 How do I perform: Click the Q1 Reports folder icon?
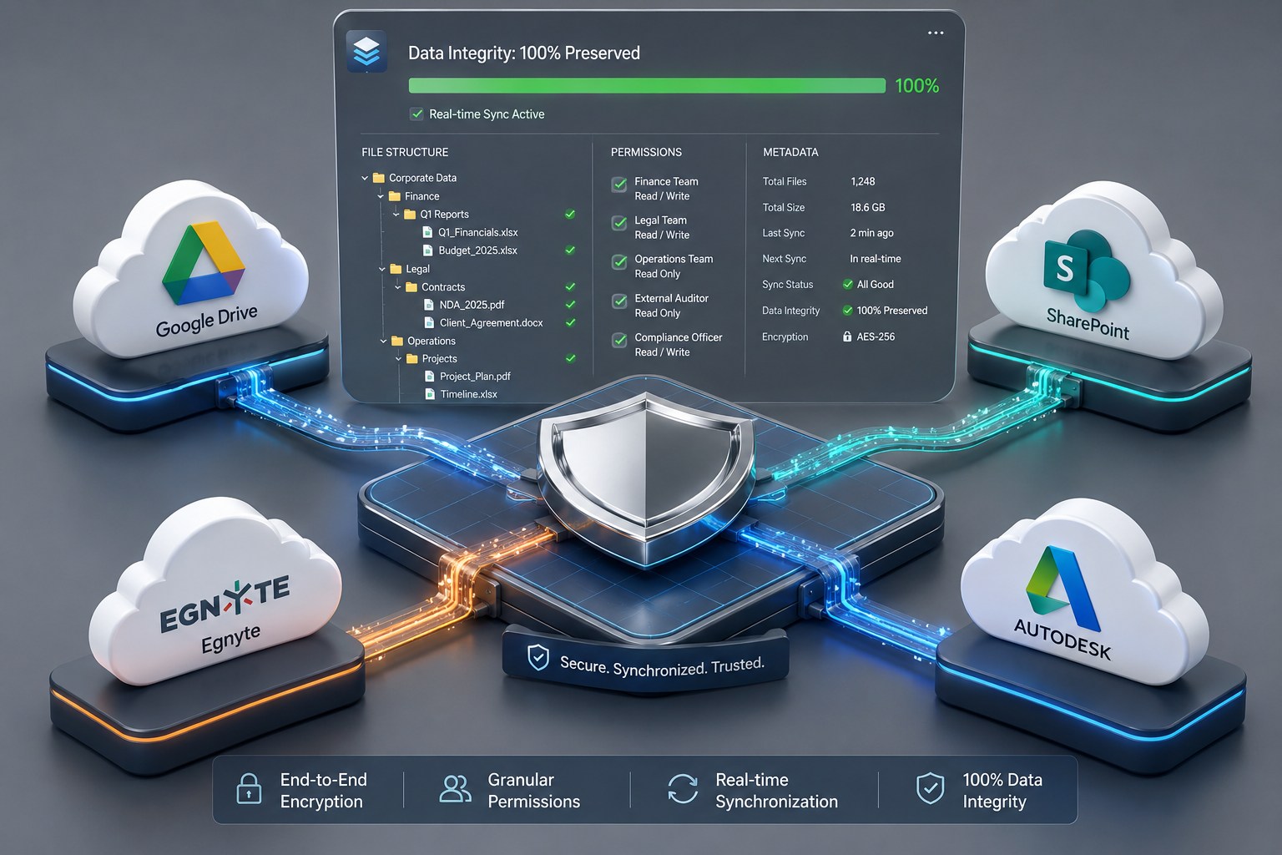pos(410,215)
